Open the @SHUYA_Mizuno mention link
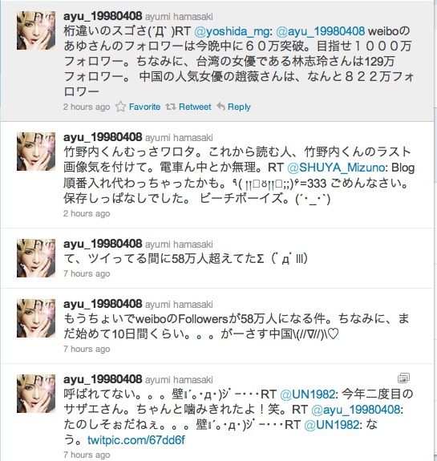The image size is (437, 461). pyautogui.click(x=338, y=168)
